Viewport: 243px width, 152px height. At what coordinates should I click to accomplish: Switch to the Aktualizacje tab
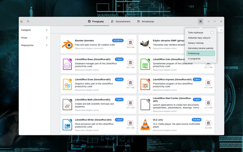pos(146,21)
